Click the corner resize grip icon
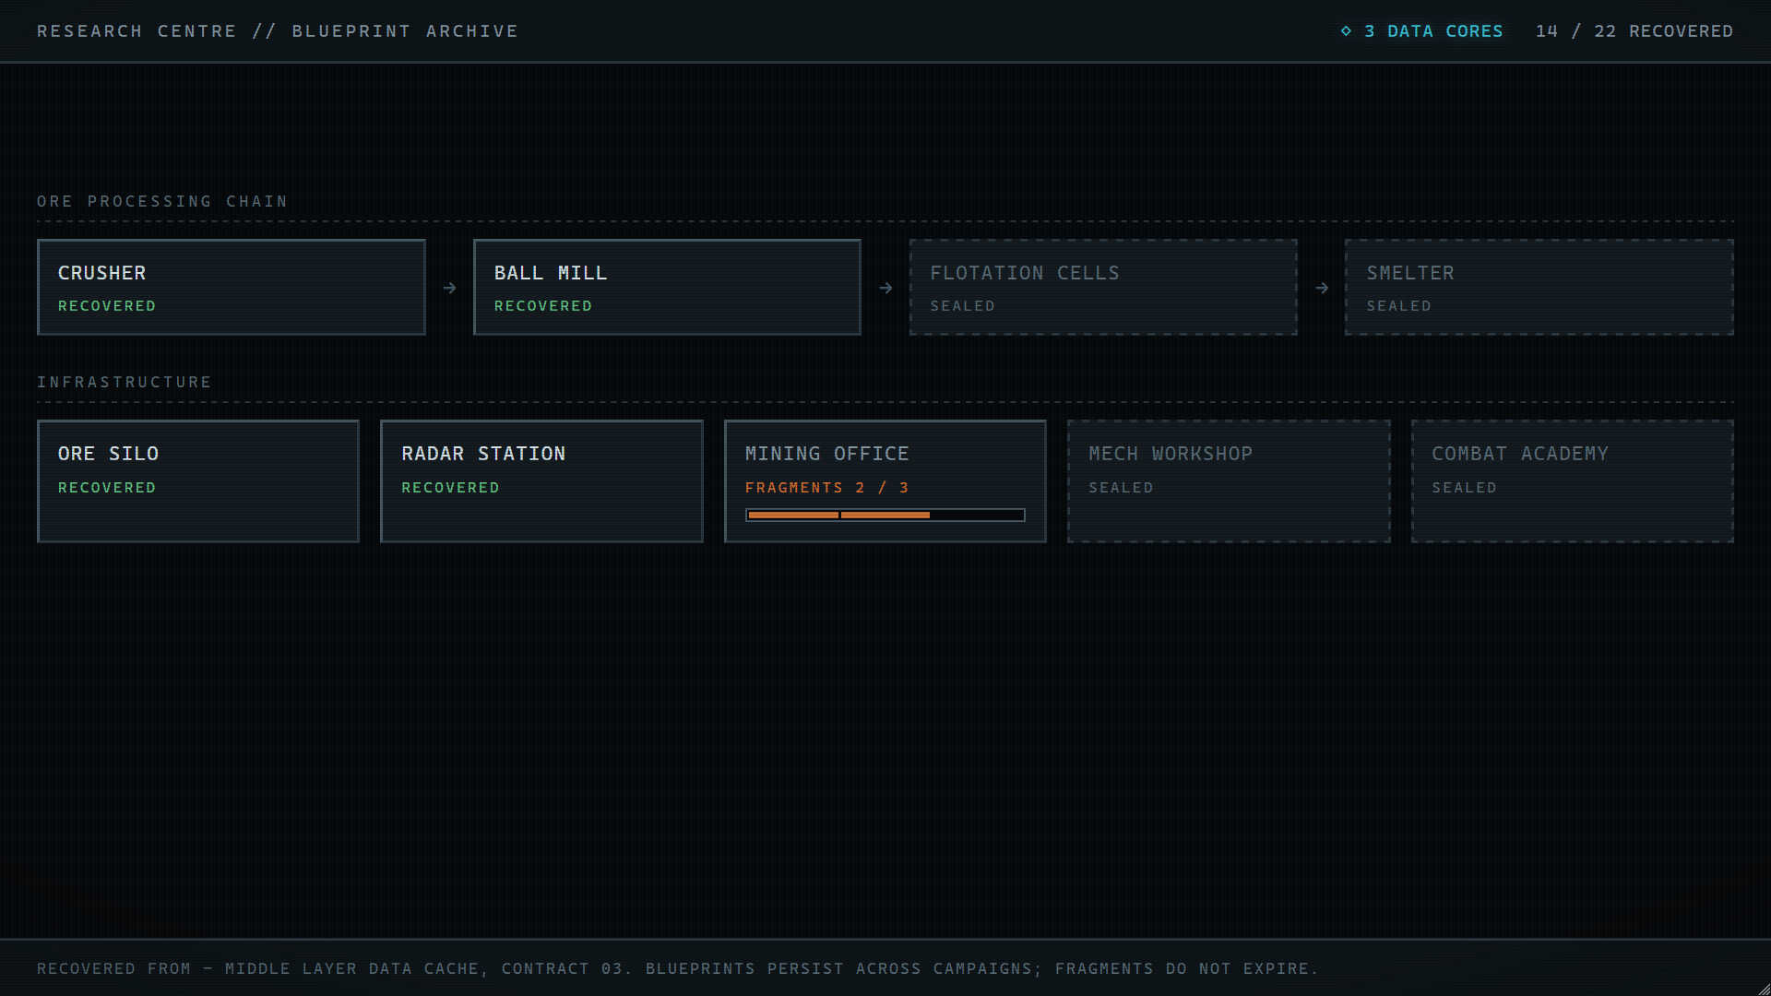1771x996 pixels. pyautogui.click(x=1764, y=989)
